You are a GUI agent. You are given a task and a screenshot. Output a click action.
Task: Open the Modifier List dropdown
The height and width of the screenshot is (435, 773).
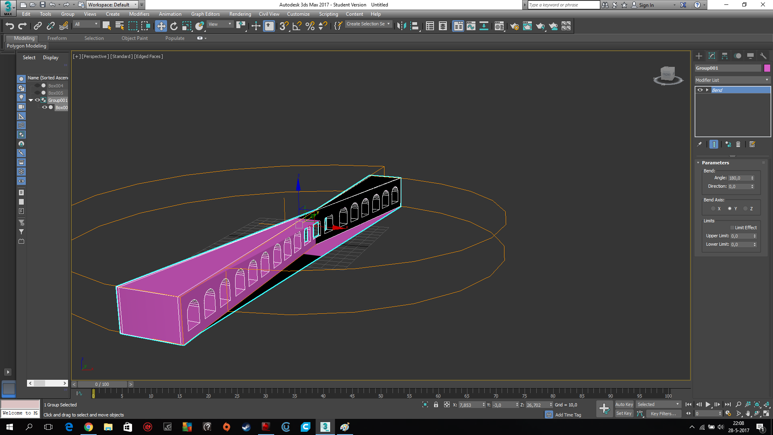[732, 80]
